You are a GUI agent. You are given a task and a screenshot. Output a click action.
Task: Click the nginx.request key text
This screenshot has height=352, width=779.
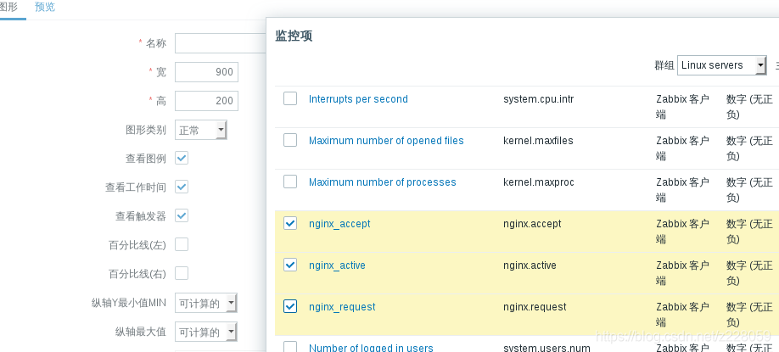tap(535, 307)
